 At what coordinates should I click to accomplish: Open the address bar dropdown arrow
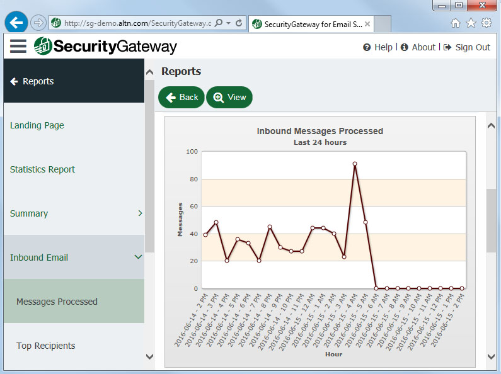tap(229, 23)
